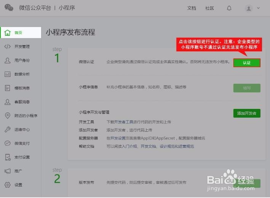
Task: Click the 用户身份 person icon
Action: [7, 61]
